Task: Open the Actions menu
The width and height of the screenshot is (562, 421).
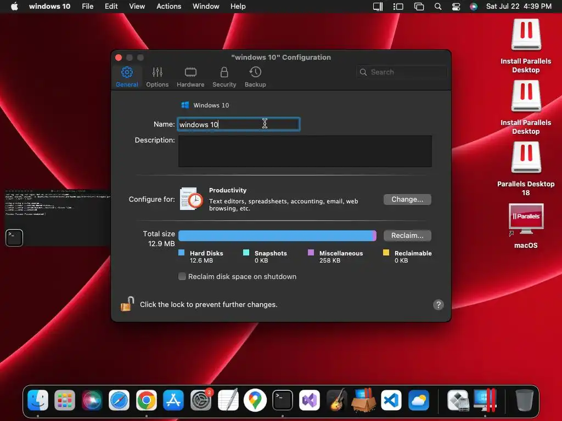Action: pos(169,7)
